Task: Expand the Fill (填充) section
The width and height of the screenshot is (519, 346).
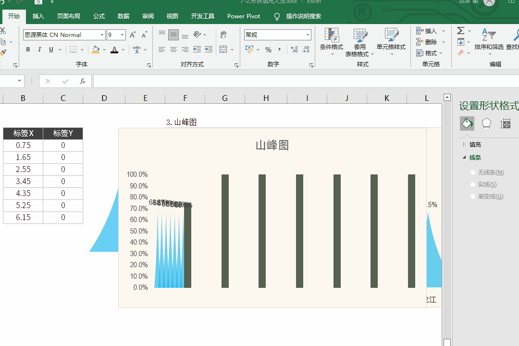Action: (x=475, y=145)
